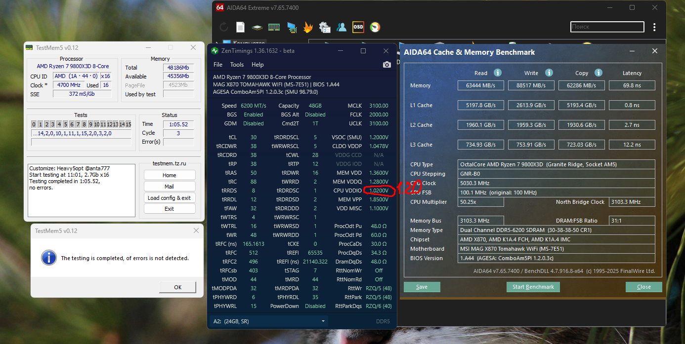The image size is (685, 344).
Task: Click the CPU Stepping GNR-B0 field
Action: click(557, 174)
